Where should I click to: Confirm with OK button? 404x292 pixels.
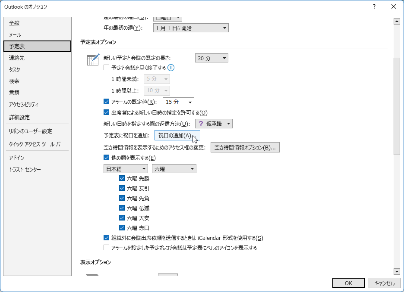(348, 283)
